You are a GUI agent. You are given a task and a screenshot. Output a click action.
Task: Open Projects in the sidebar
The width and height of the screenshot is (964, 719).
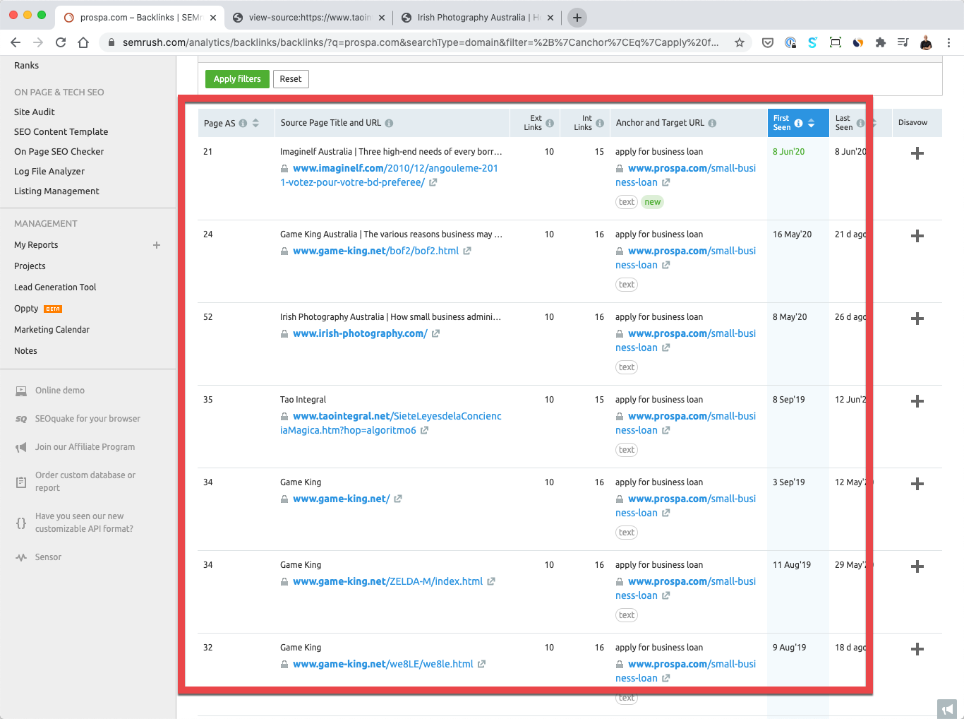(30, 266)
